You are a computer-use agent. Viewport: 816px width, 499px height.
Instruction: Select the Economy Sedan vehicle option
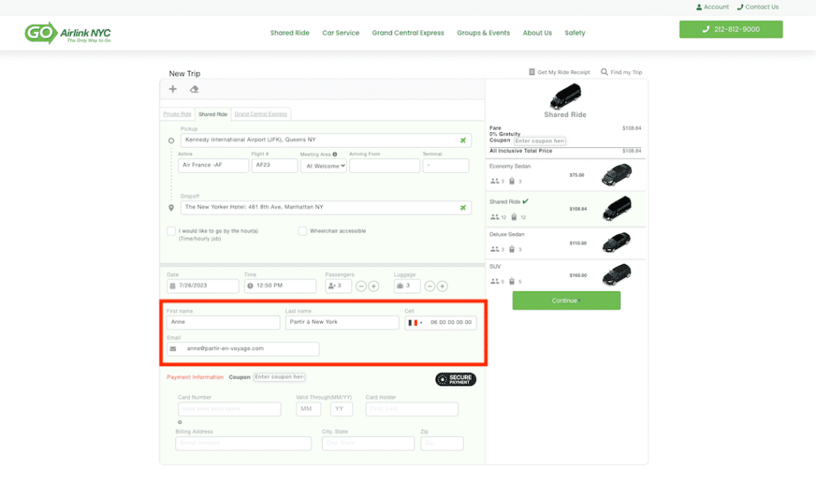tap(566, 174)
